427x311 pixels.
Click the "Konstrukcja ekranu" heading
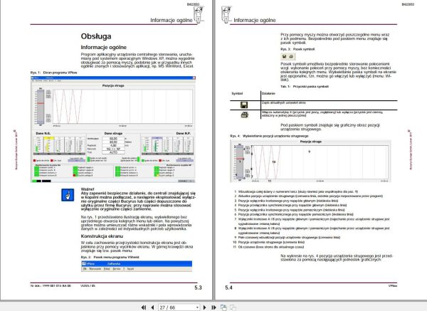102,236
